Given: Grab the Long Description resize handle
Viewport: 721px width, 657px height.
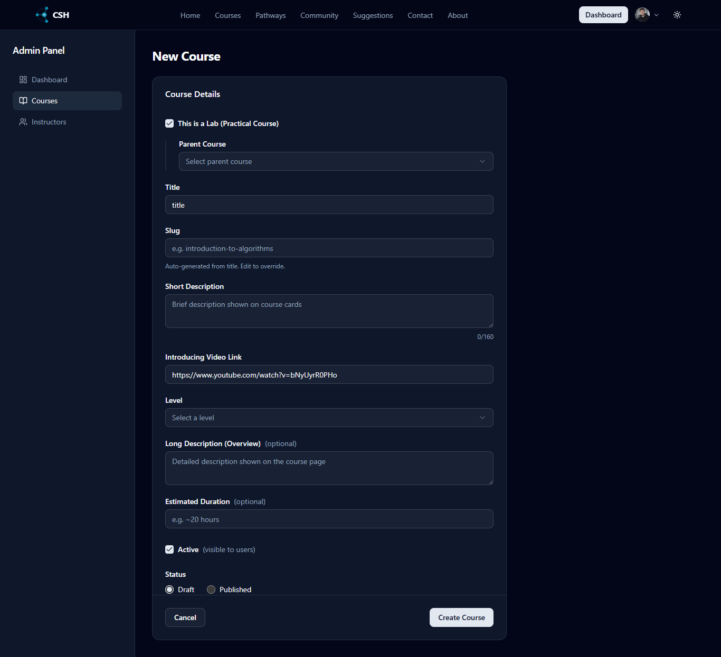Looking at the screenshot, I should 490,482.
